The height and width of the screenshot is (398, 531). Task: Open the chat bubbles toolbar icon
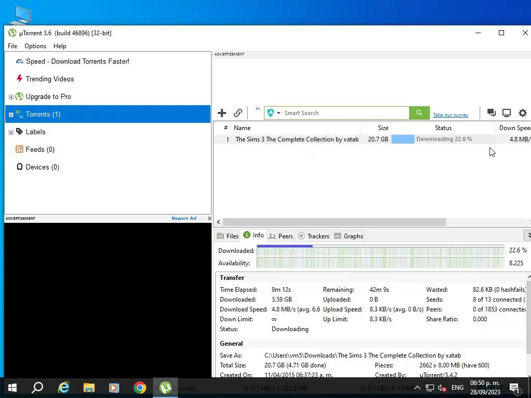[491, 112]
